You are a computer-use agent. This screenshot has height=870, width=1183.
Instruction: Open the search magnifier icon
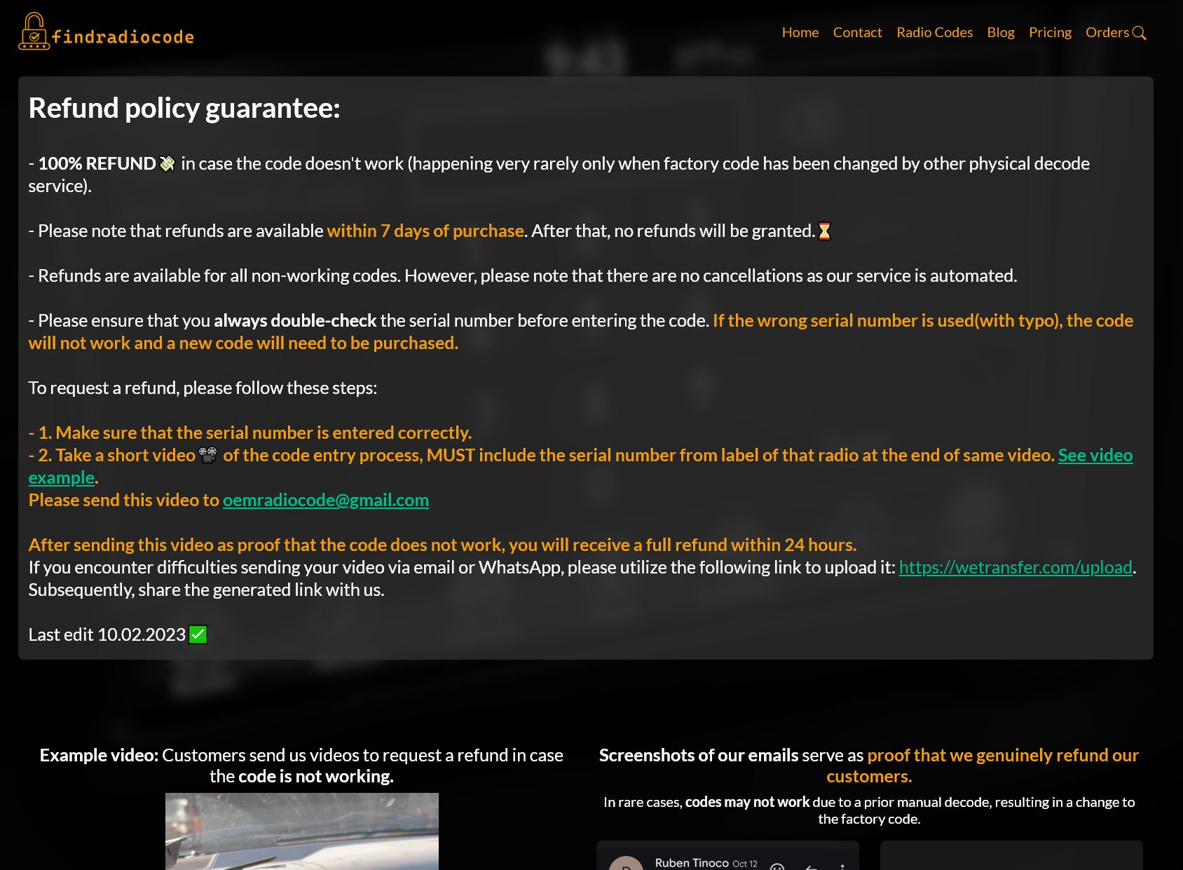[x=1140, y=33]
